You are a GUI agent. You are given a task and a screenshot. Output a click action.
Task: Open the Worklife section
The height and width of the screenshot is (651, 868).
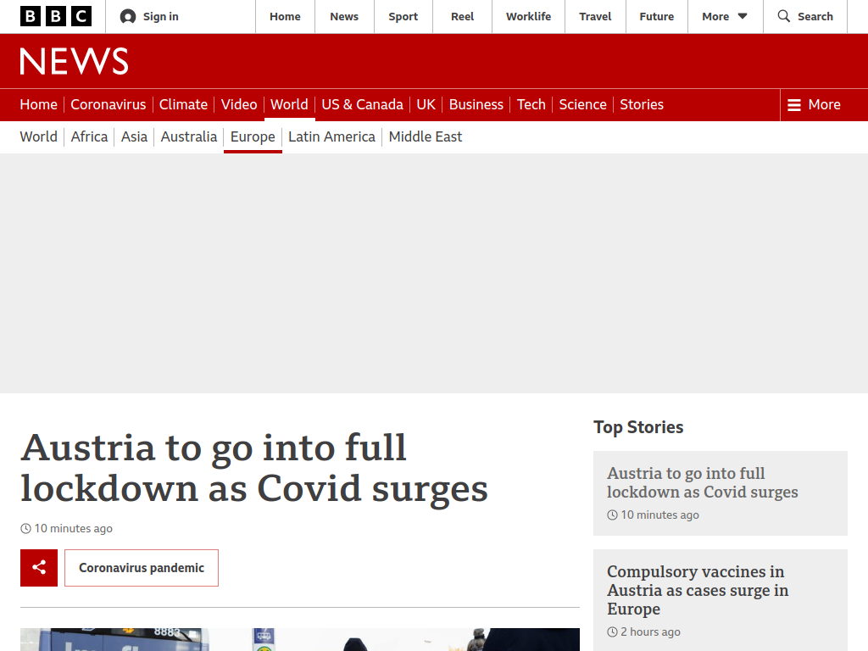(529, 17)
